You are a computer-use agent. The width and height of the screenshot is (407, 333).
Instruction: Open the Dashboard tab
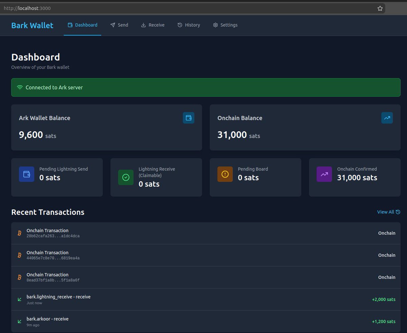coord(82,25)
